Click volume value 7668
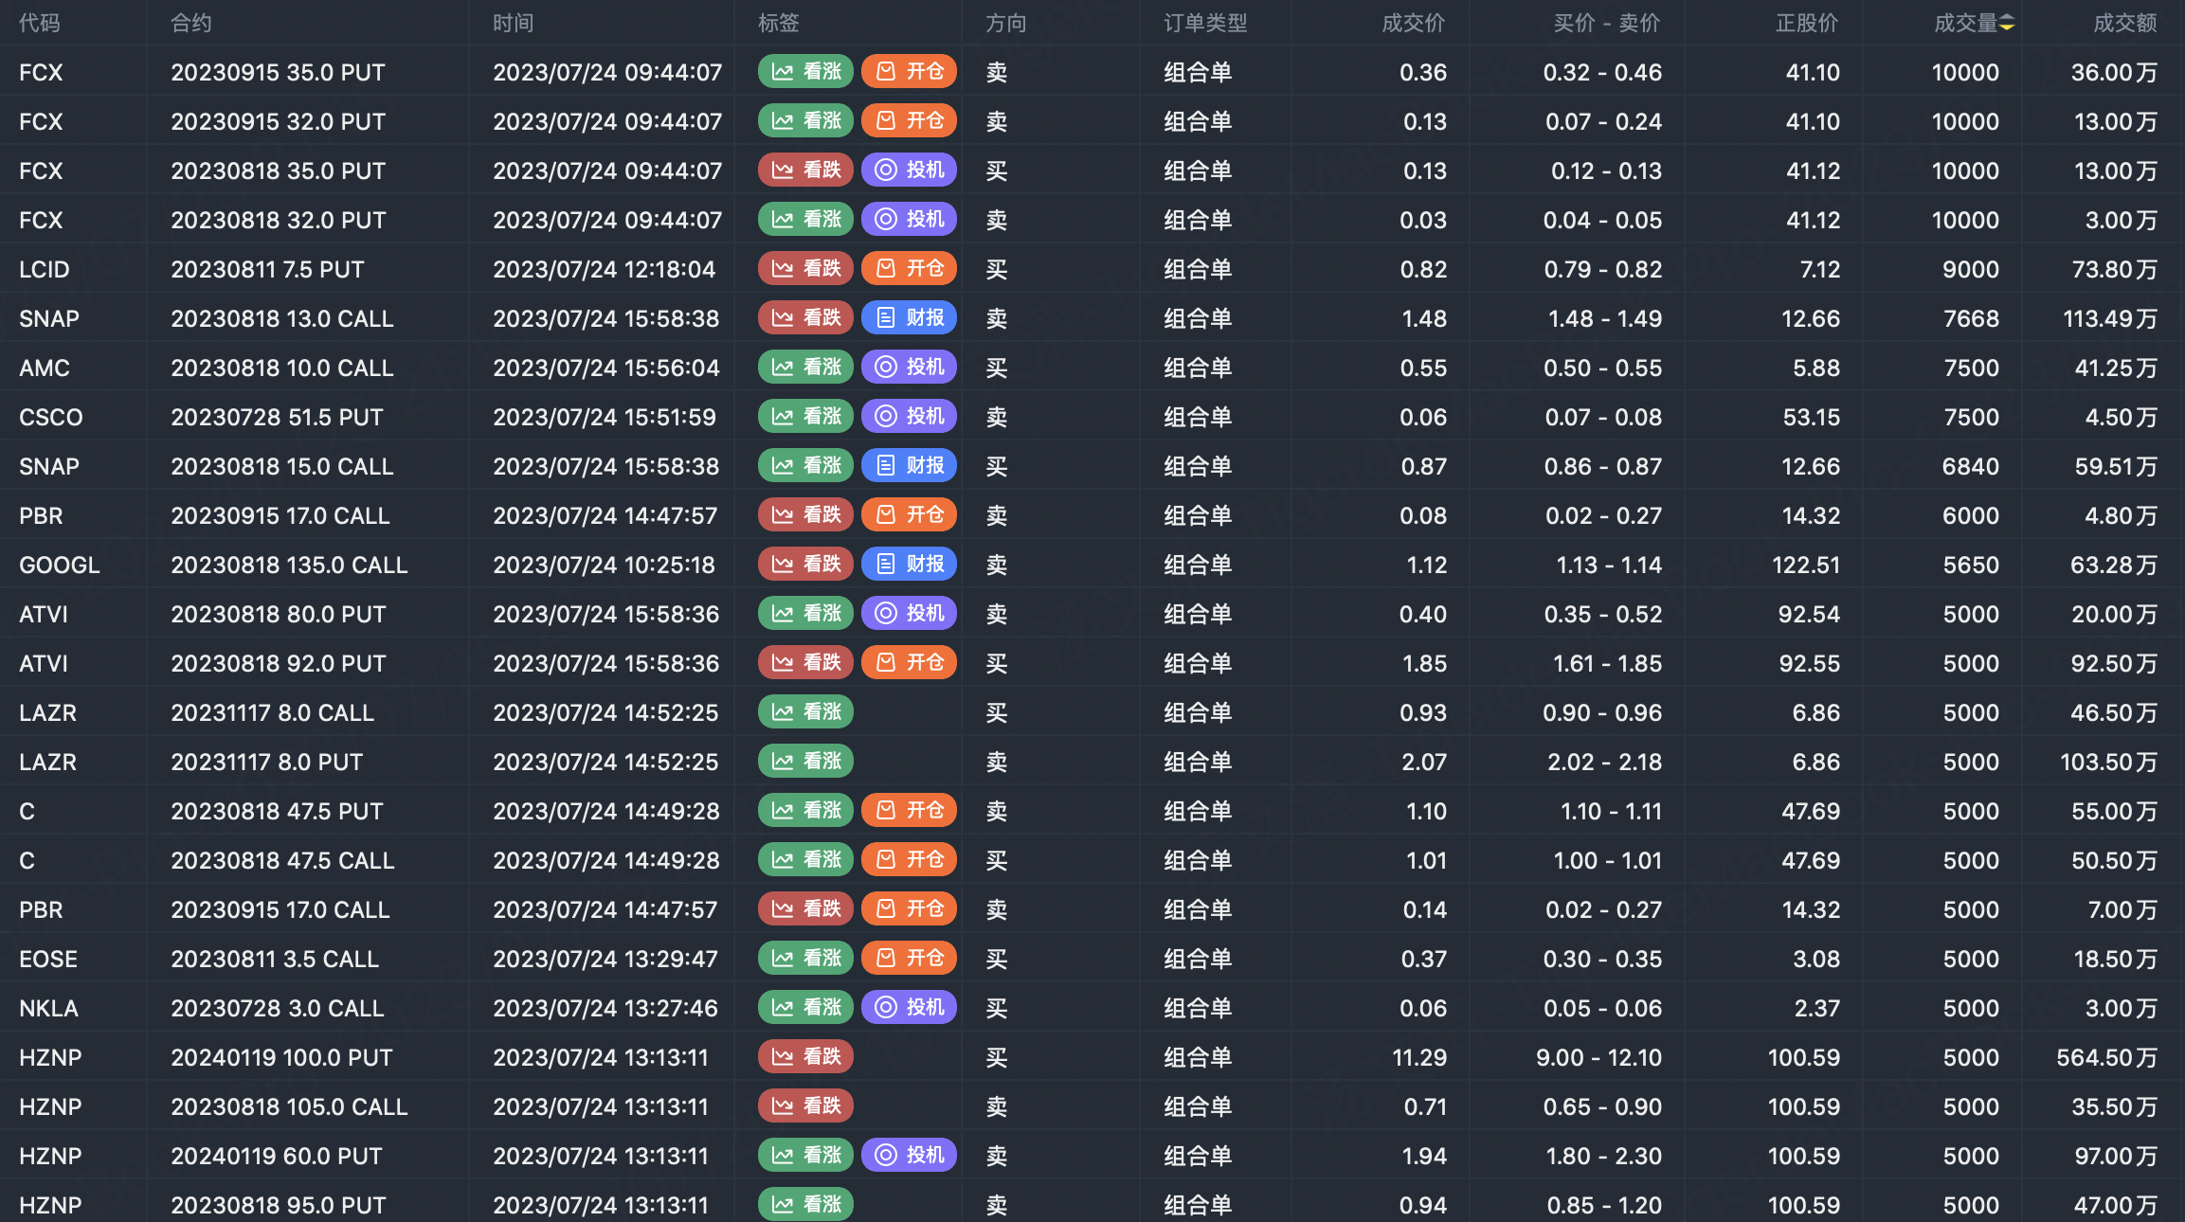 click(1971, 319)
